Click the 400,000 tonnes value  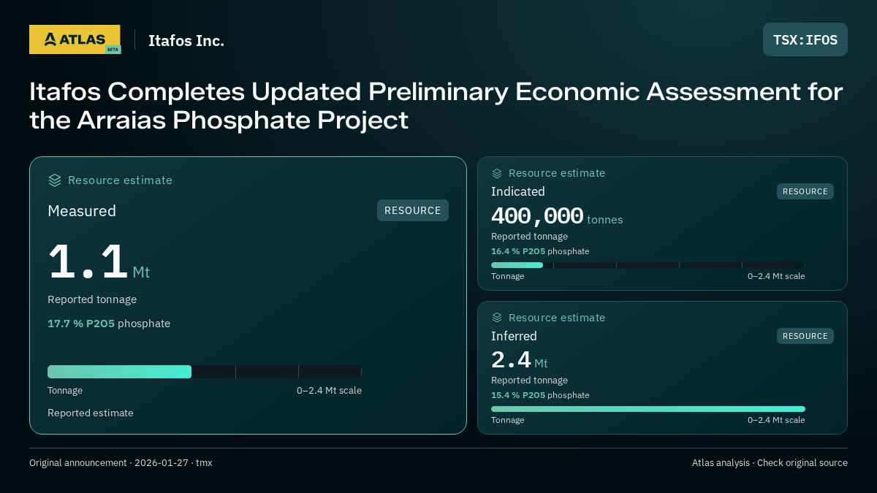tap(557, 216)
